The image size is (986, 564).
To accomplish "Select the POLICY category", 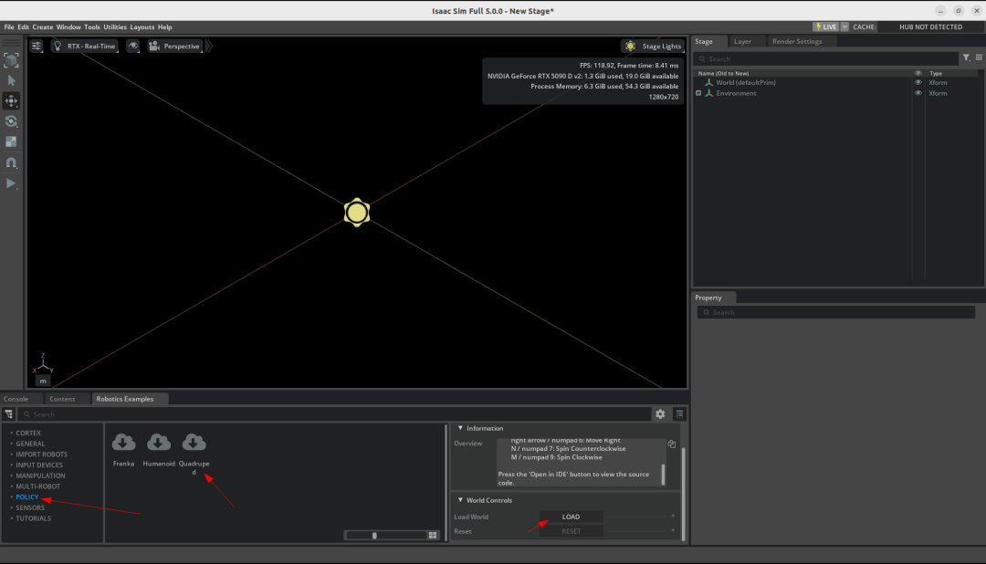I will pyautogui.click(x=27, y=497).
